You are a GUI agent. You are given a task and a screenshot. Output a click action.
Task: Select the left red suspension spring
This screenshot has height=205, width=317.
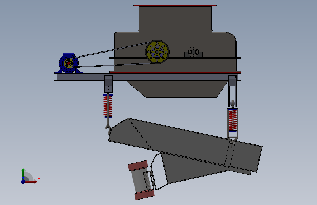tap(108, 106)
